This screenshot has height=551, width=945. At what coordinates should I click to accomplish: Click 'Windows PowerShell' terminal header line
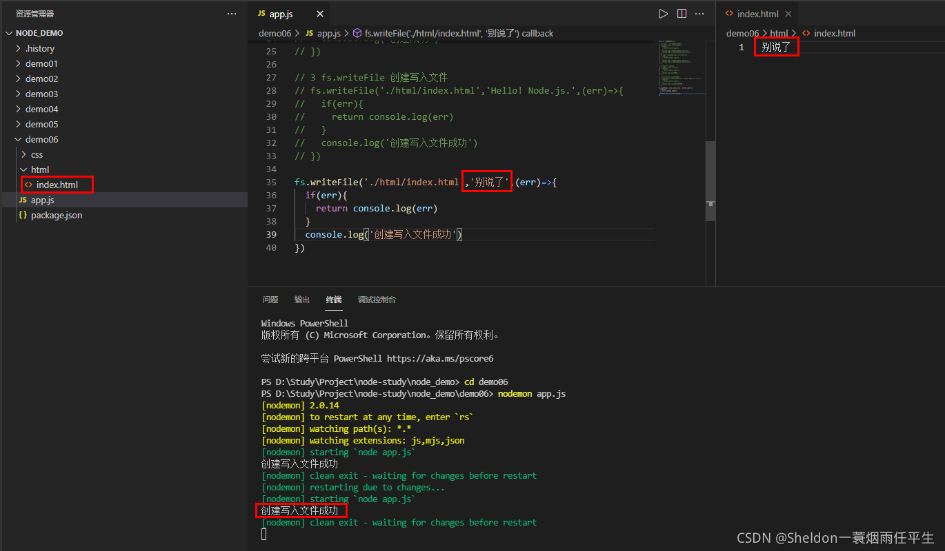click(x=305, y=323)
